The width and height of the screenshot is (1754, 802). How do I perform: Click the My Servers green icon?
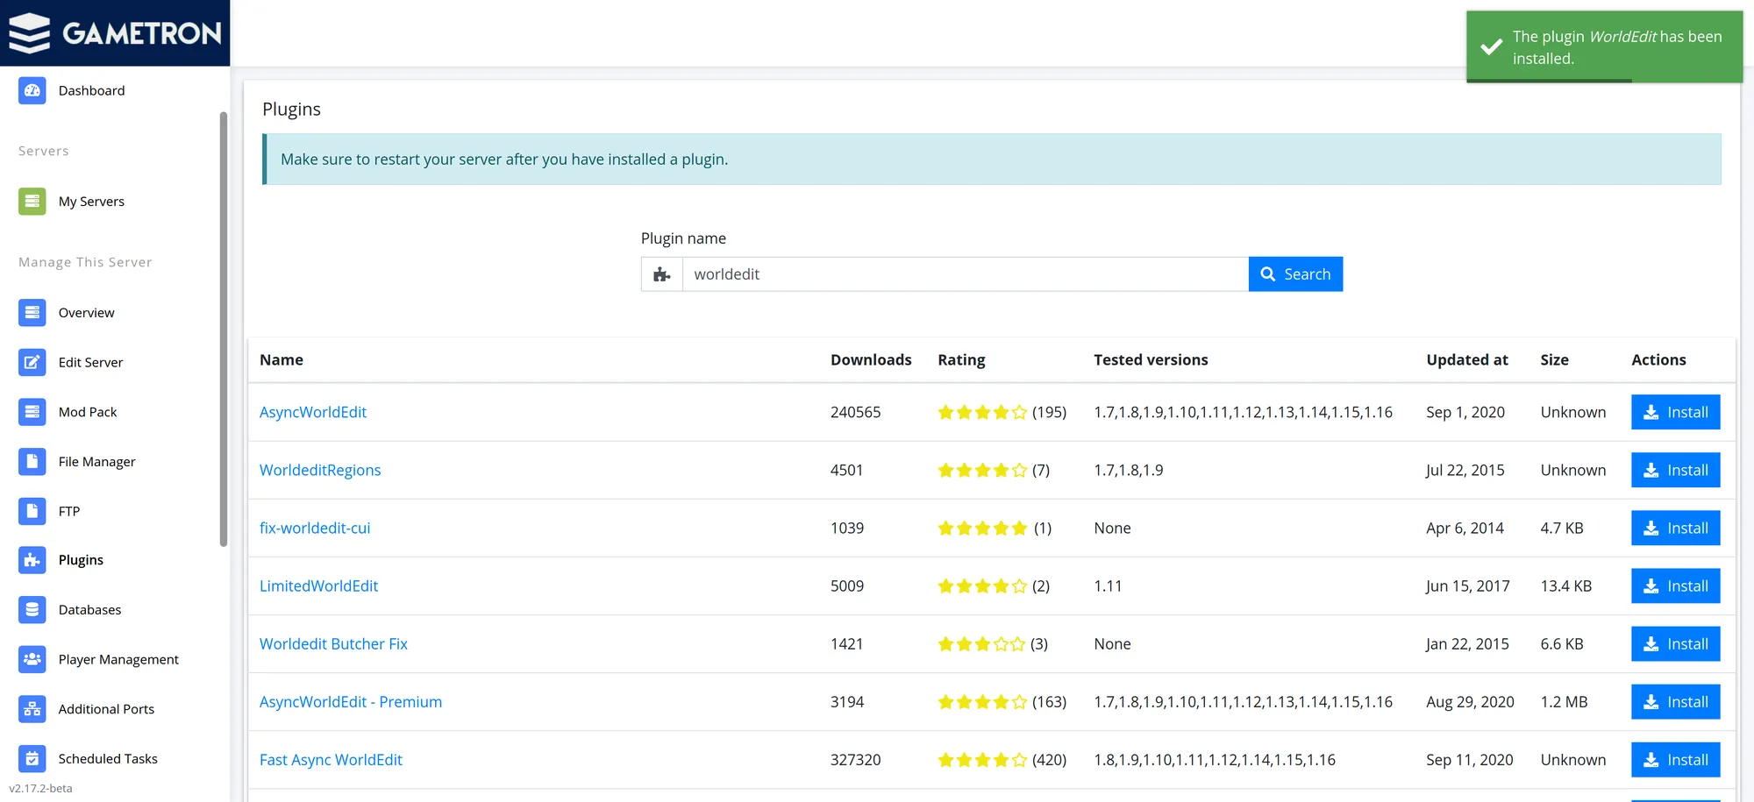click(32, 202)
